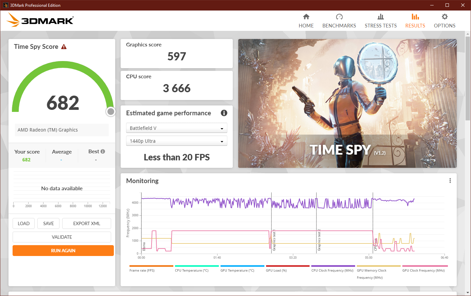
Task: Click the CPU test chart marker
Action: tap(376, 244)
